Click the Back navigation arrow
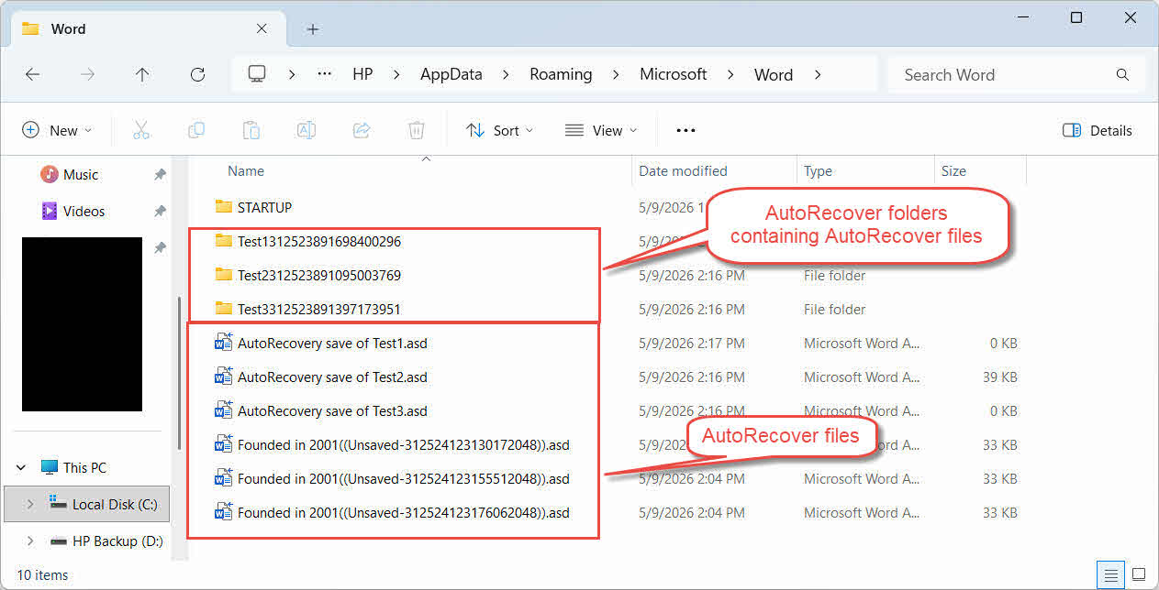Viewport: 1159px width, 590px height. pyautogui.click(x=33, y=75)
